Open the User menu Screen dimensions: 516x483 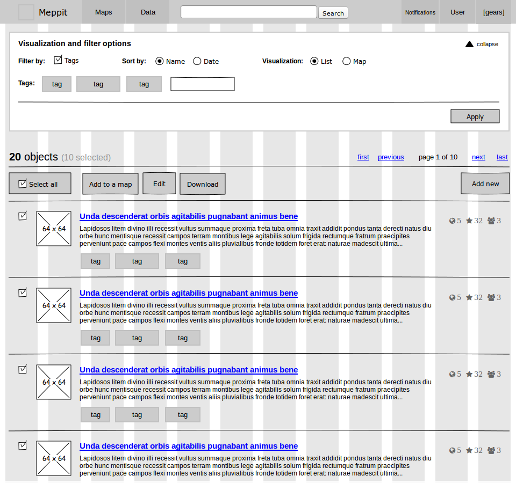(458, 12)
